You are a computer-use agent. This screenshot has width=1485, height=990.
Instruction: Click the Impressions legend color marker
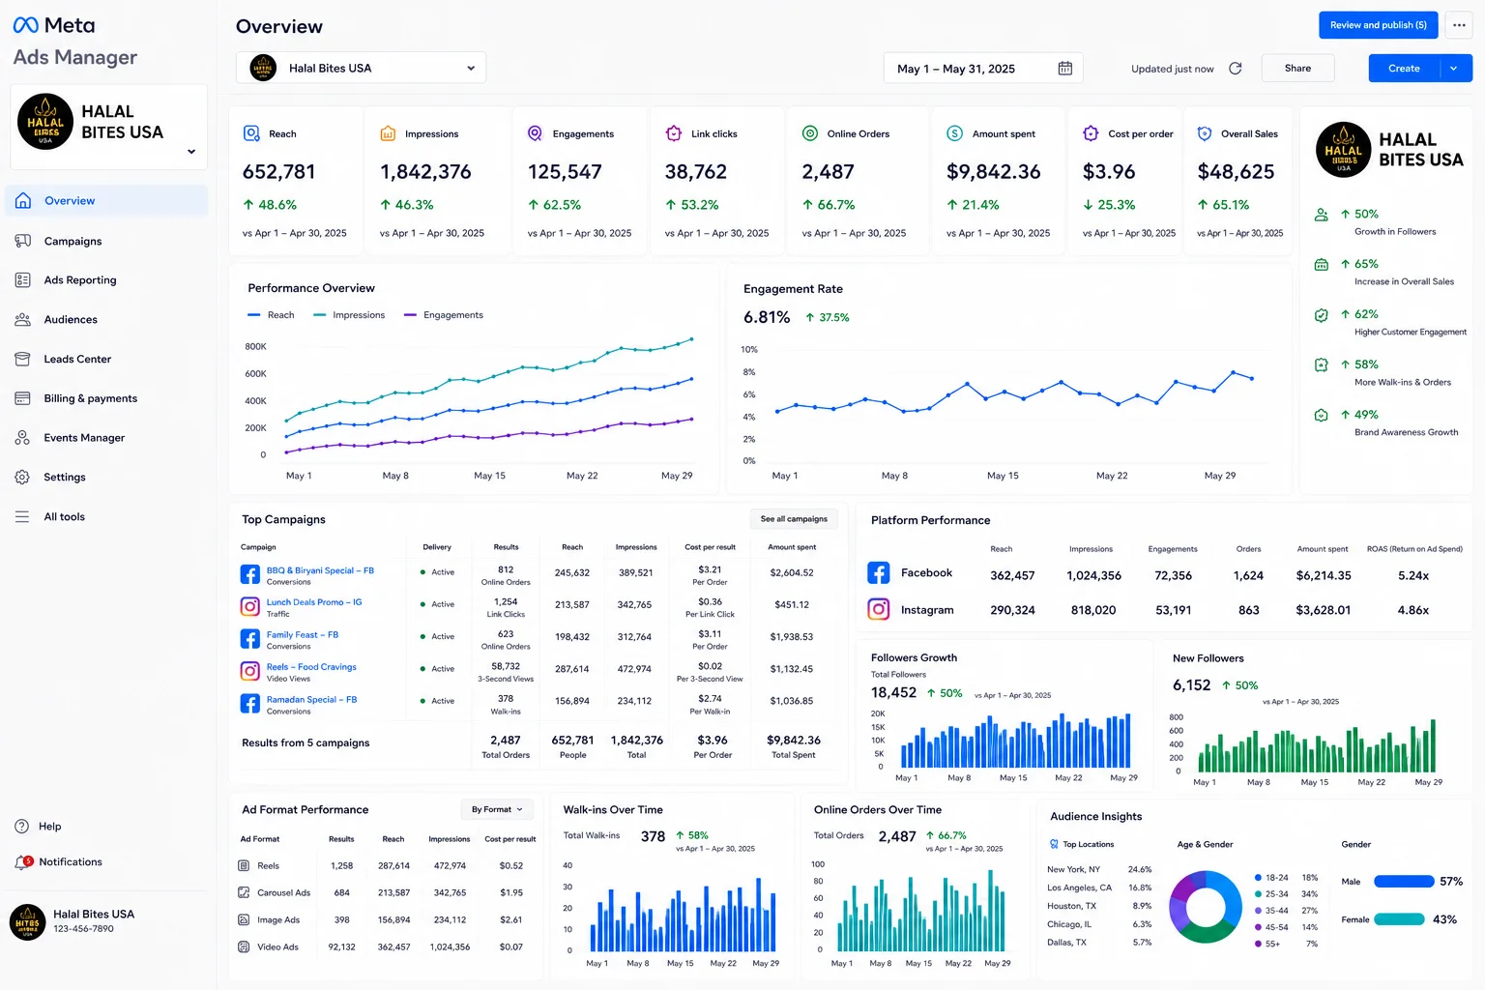tap(320, 315)
